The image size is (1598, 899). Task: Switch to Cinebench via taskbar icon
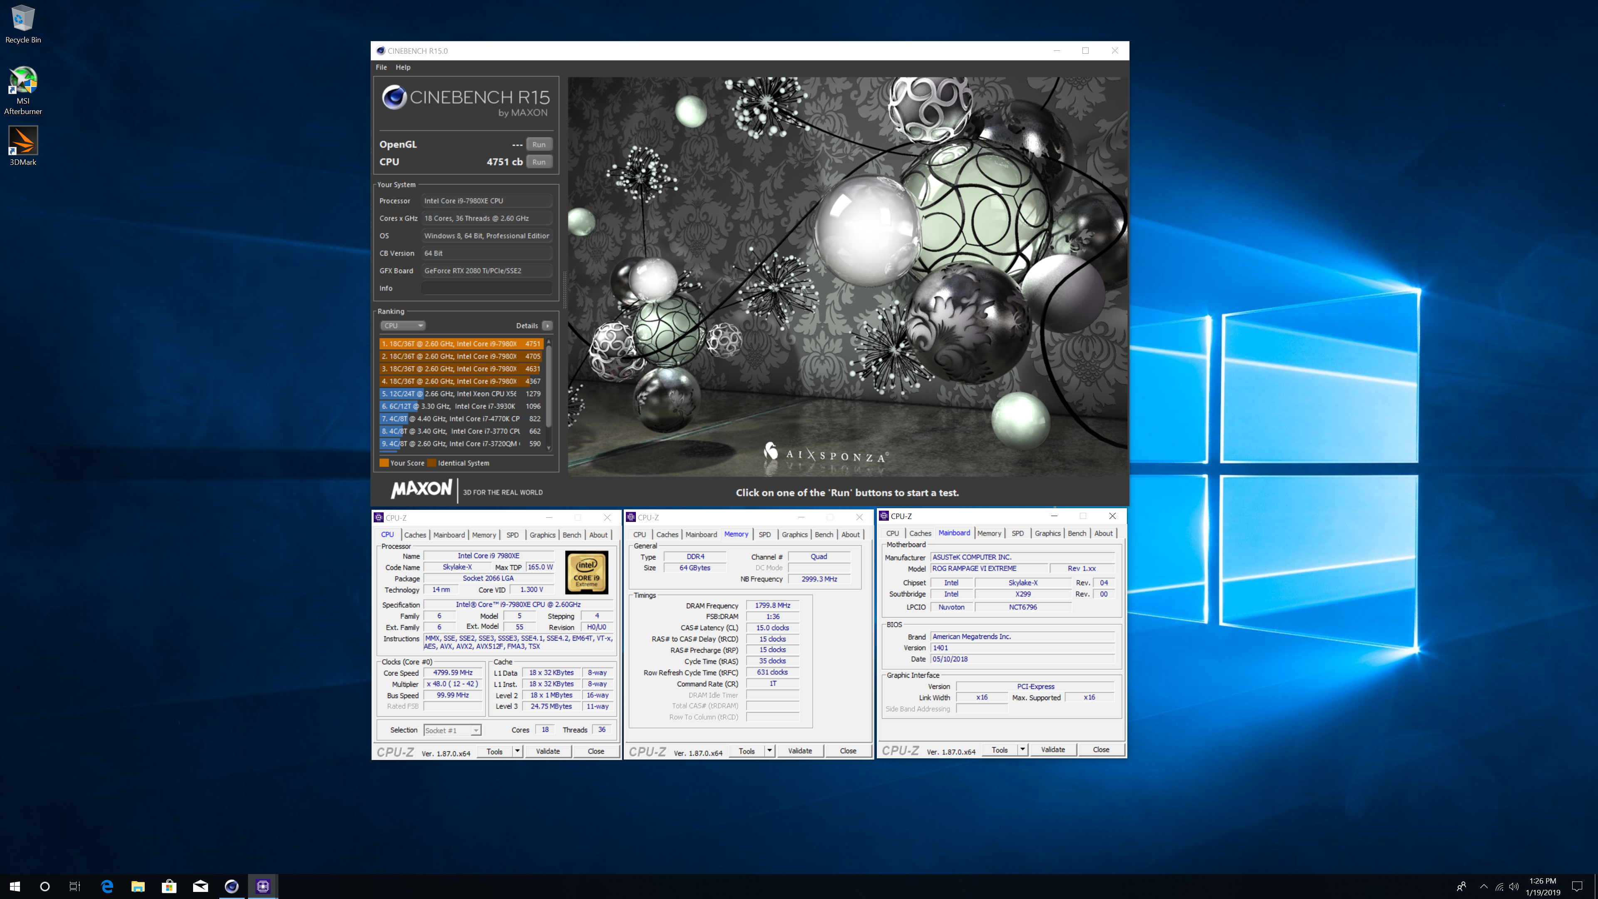231,886
